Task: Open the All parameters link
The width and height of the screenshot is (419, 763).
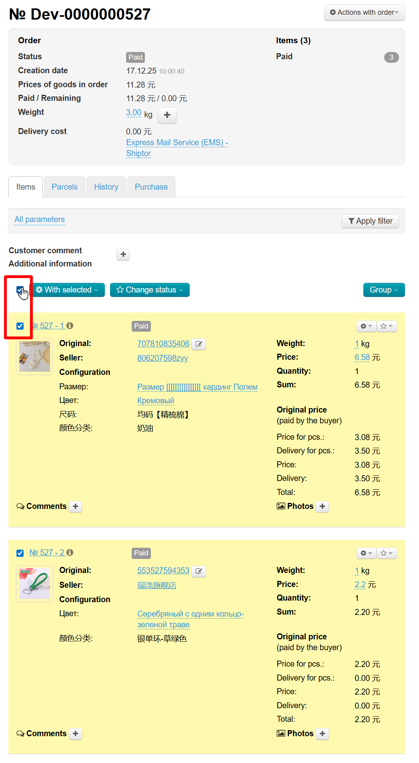Action: pyautogui.click(x=40, y=219)
